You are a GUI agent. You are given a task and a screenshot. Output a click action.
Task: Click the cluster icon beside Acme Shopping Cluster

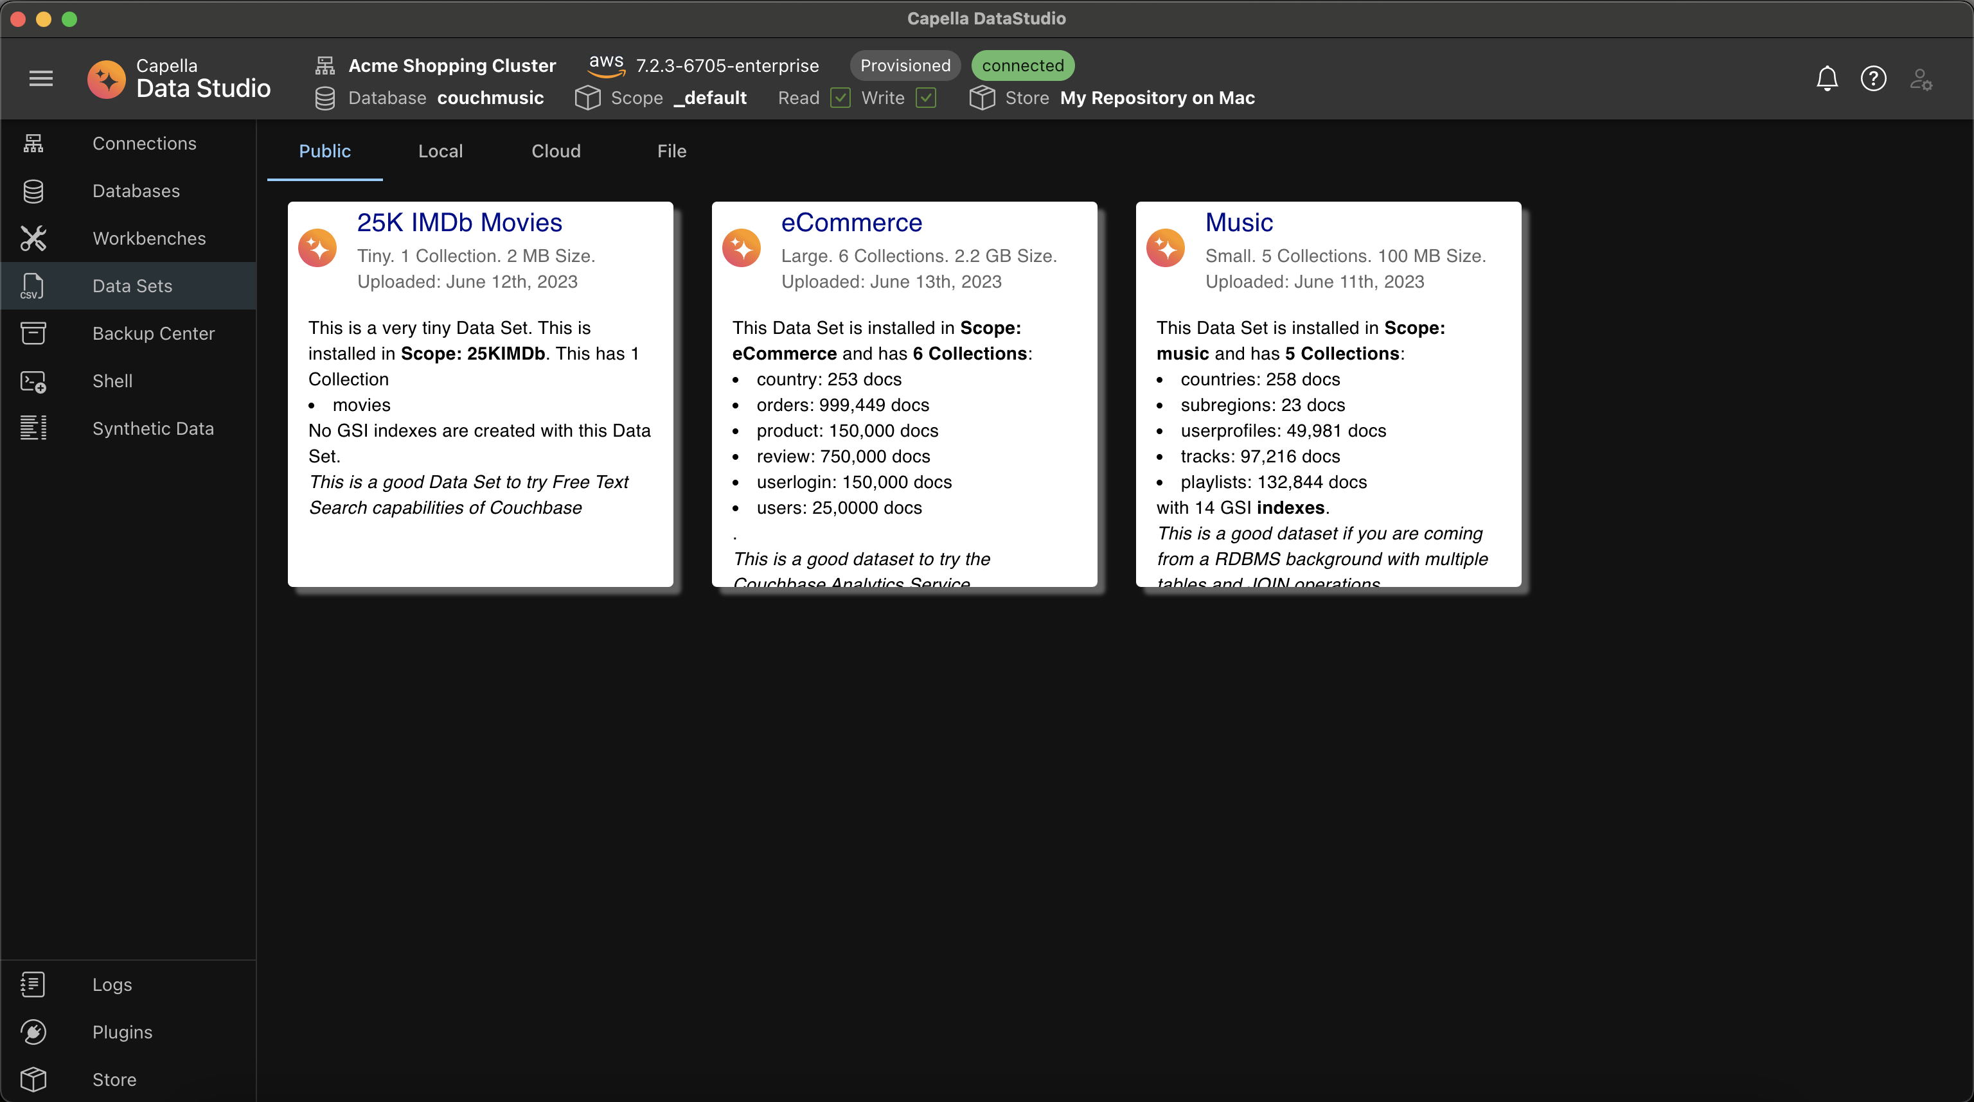[325, 66]
